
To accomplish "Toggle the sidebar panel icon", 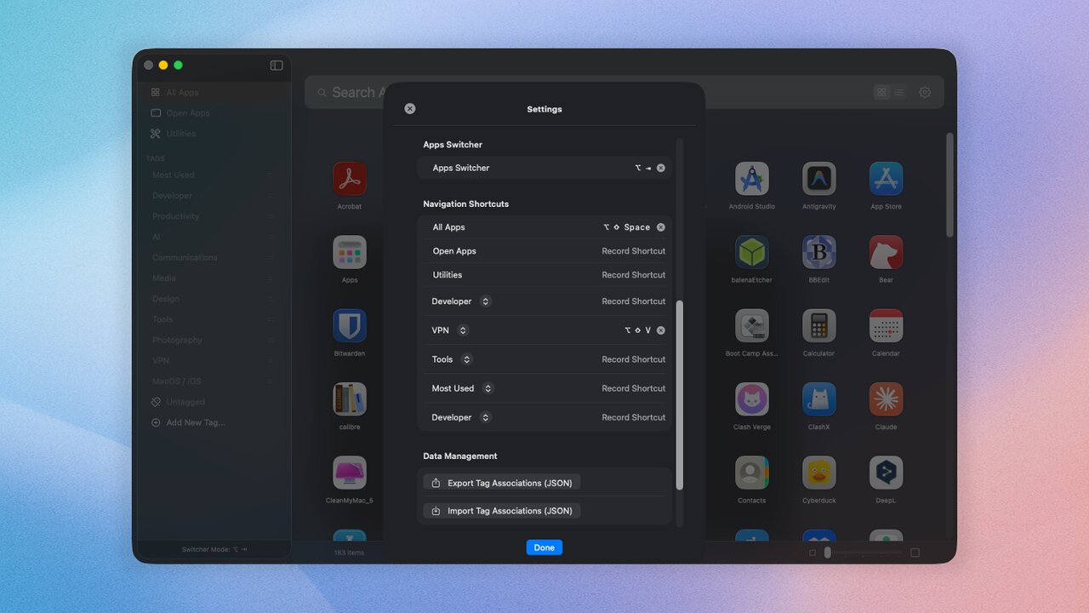I will click(x=277, y=66).
